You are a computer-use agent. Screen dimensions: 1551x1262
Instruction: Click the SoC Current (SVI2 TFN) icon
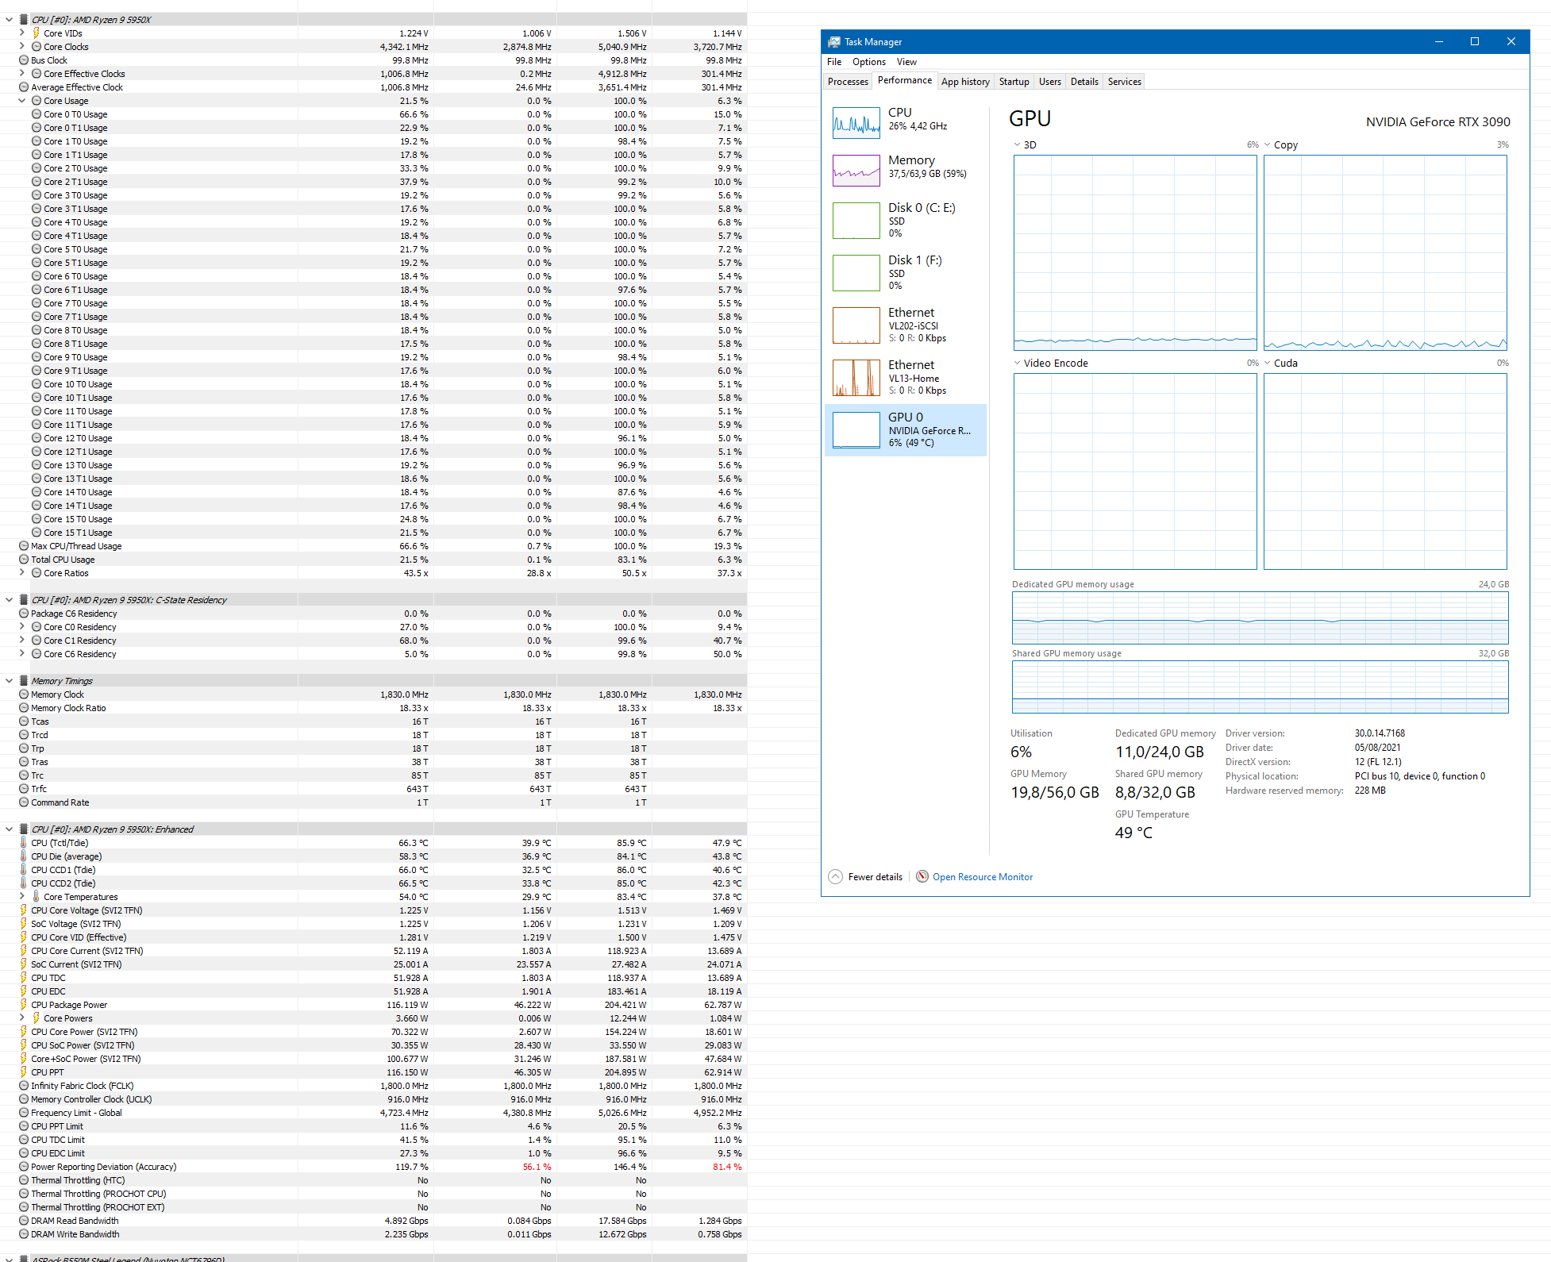click(x=24, y=964)
